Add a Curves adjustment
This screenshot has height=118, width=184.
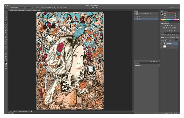tap(170, 25)
